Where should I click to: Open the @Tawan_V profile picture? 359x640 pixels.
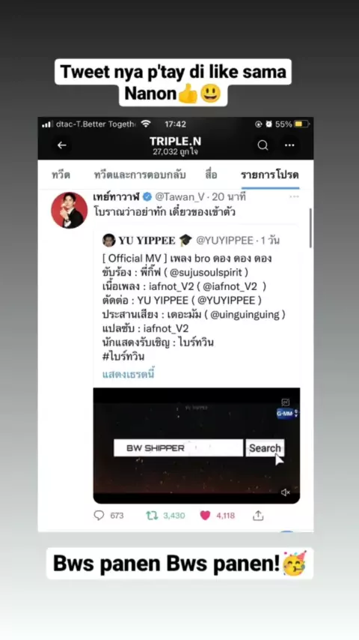click(x=69, y=210)
